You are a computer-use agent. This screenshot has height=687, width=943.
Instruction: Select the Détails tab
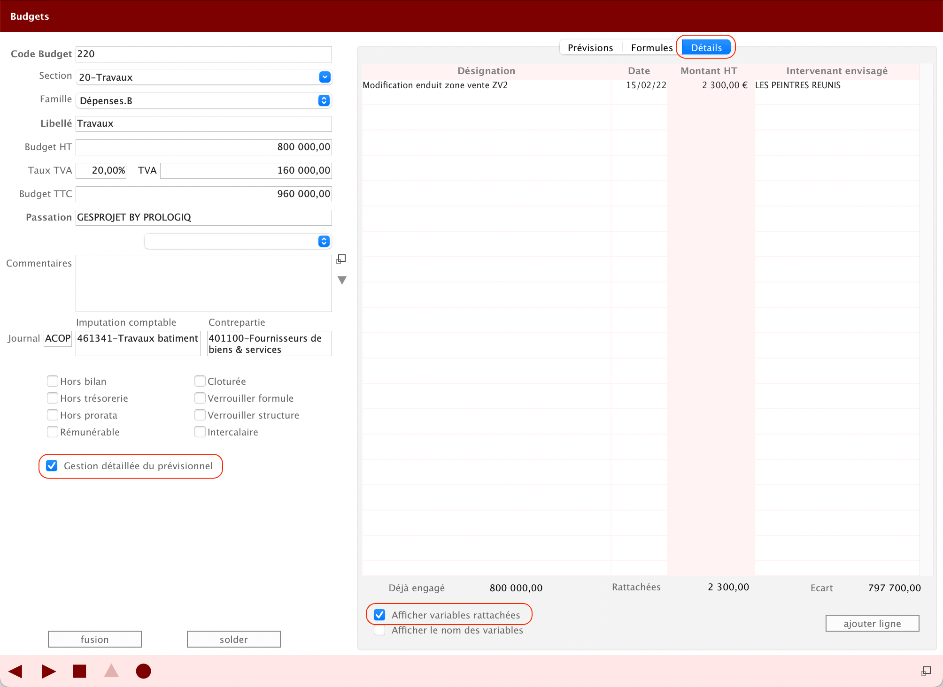(706, 47)
